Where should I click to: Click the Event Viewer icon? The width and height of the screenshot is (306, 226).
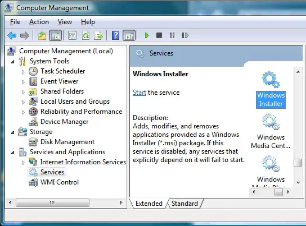click(x=33, y=81)
